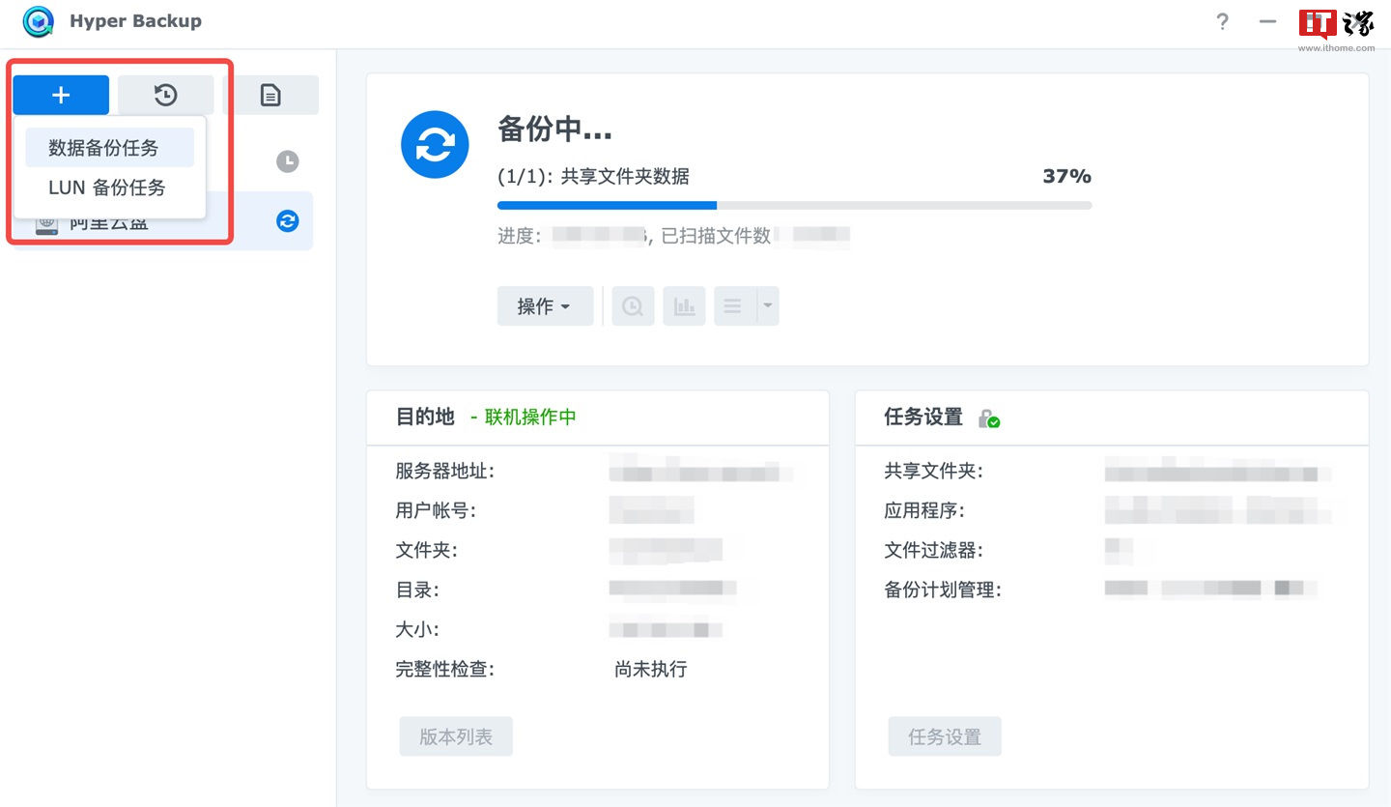The width and height of the screenshot is (1391, 807).
Task: Open the help question mark icon
Action: (x=1223, y=21)
